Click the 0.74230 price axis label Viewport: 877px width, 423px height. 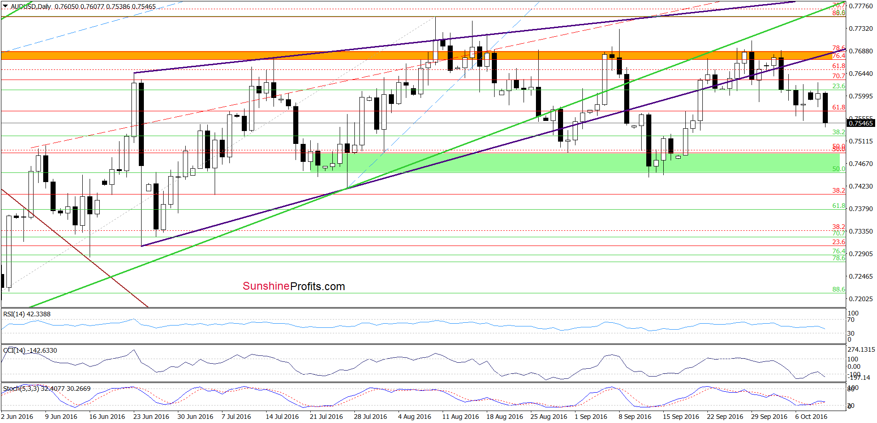click(860, 186)
